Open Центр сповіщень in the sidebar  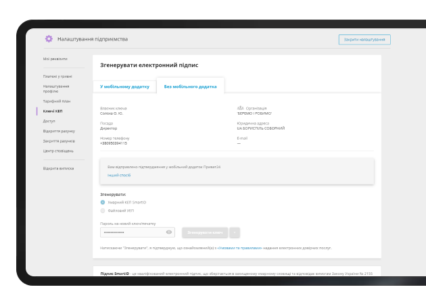pos(58,151)
